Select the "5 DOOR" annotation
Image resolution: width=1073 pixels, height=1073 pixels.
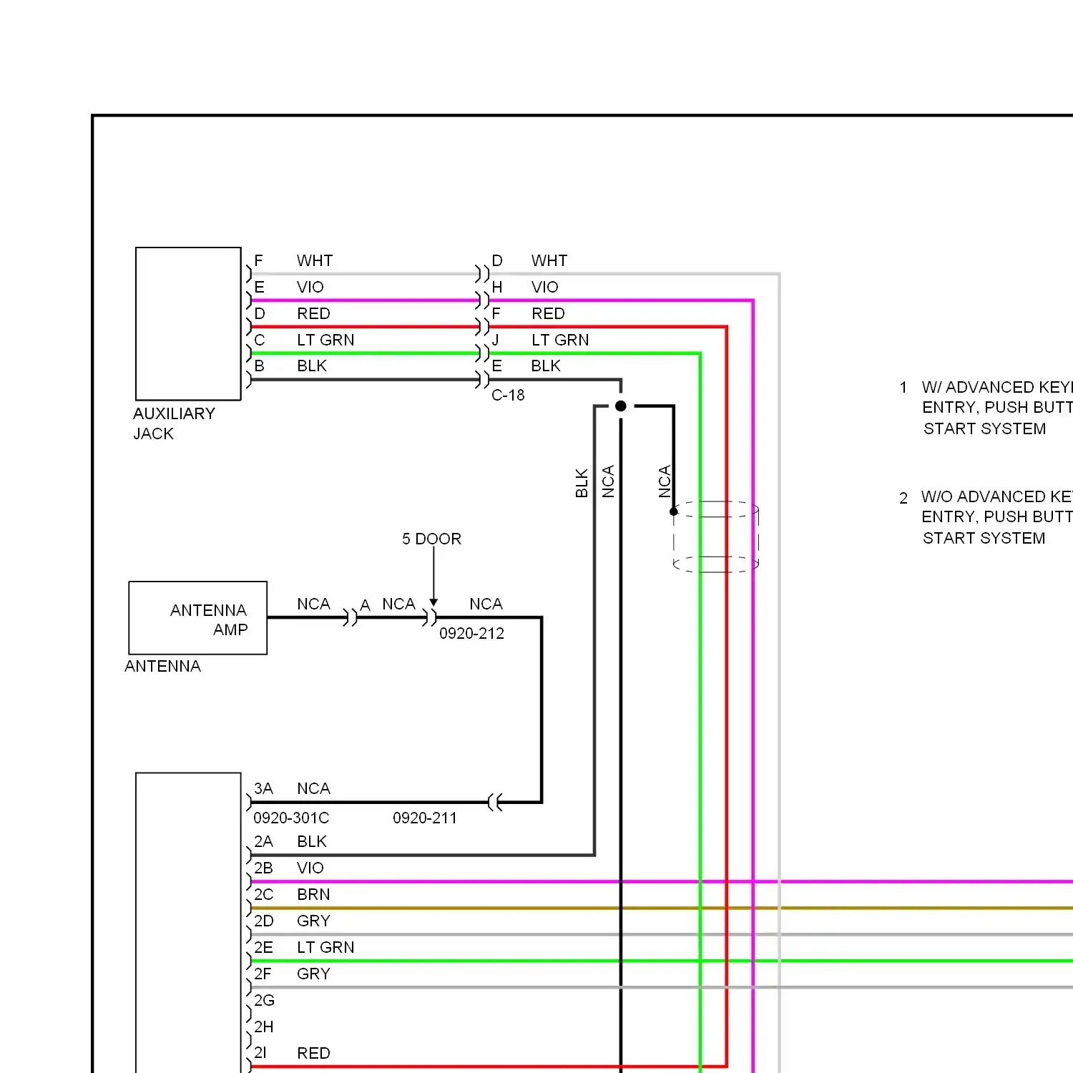[431, 539]
